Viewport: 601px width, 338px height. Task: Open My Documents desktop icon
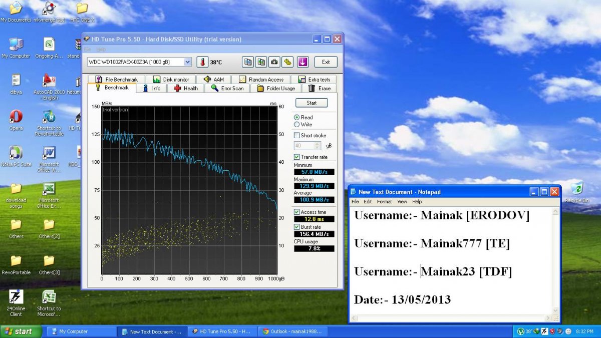[x=16, y=13]
